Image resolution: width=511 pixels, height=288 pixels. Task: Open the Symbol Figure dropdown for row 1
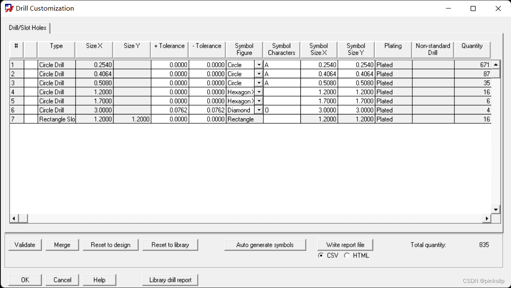pyautogui.click(x=259, y=64)
